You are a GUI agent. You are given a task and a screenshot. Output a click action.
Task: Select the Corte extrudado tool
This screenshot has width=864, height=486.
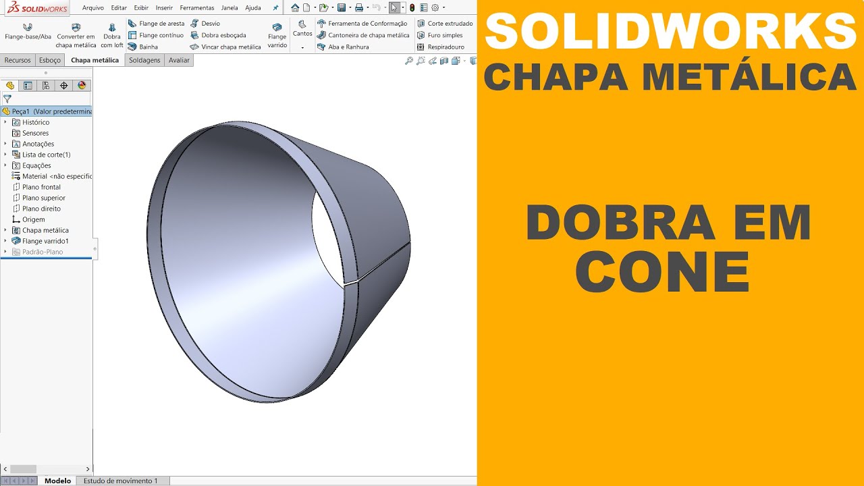click(445, 24)
